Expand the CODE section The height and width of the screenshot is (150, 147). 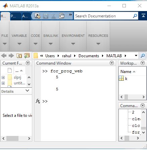(36, 44)
